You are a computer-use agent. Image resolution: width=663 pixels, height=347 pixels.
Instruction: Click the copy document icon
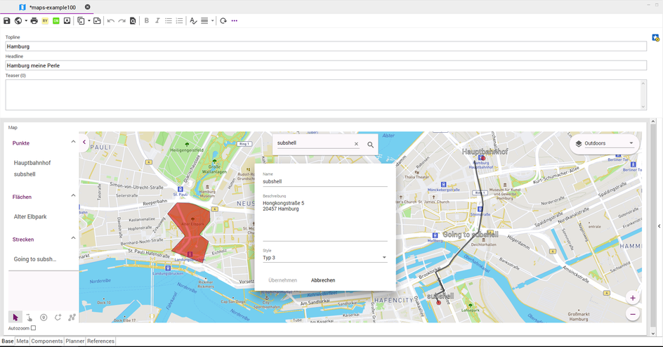coord(81,20)
